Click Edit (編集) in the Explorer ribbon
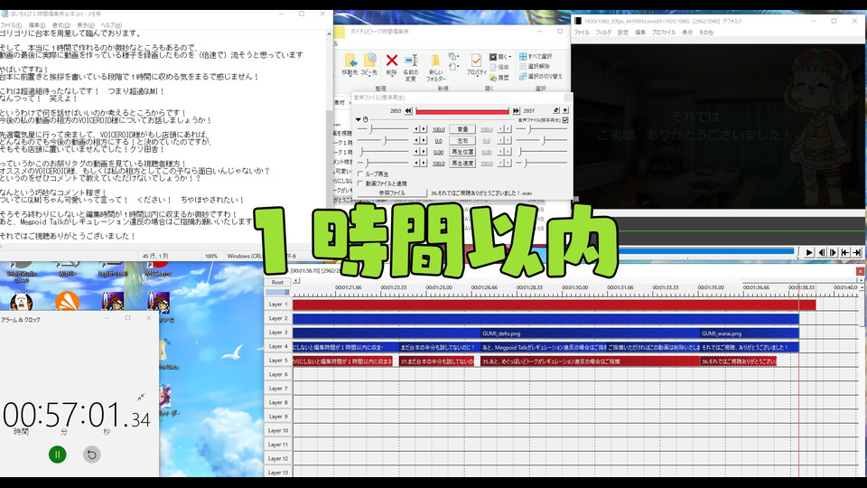The height and width of the screenshot is (488, 867). (x=499, y=67)
